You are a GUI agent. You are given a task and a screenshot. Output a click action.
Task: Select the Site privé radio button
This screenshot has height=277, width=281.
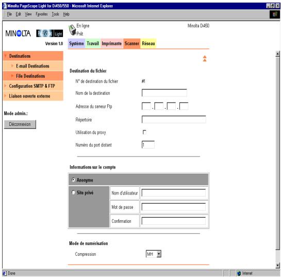click(x=73, y=192)
